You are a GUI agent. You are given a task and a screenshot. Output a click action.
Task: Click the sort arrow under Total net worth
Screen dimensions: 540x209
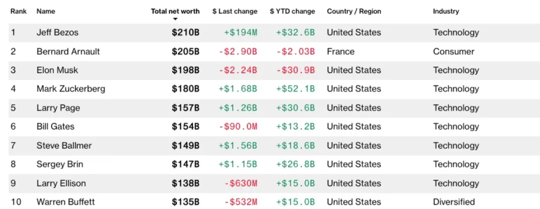[175, 19]
